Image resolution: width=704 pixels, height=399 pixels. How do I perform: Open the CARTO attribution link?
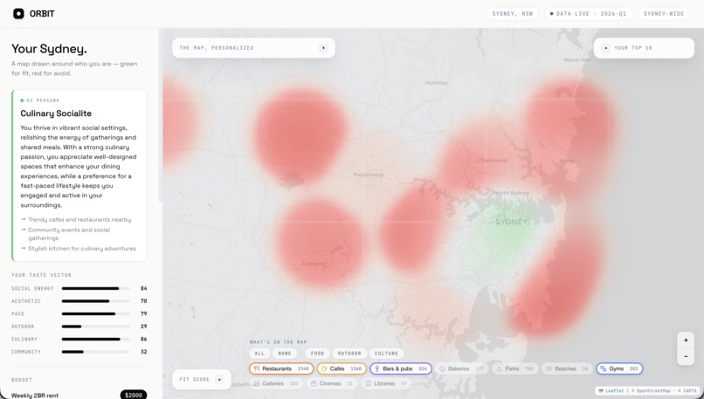click(690, 391)
